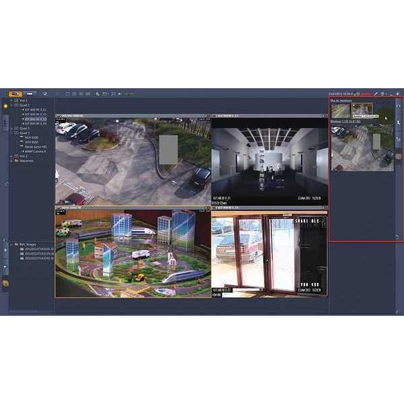Select the model train city camera pane
This screenshot has height=404, width=404.
click(x=133, y=252)
